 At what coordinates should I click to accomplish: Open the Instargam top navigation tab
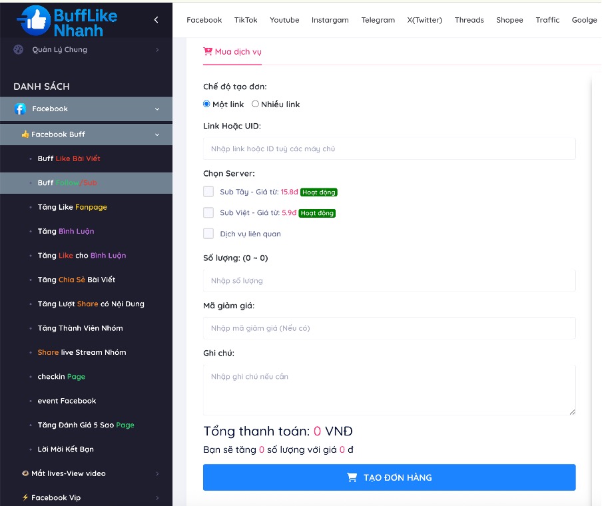pos(330,20)
